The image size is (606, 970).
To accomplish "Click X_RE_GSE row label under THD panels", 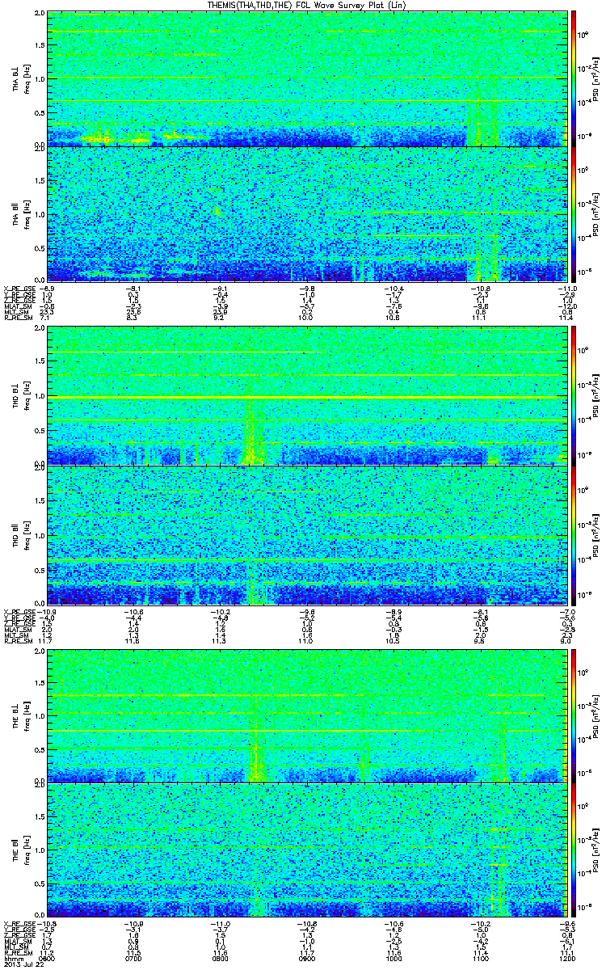I will pyautogui.click(x=19, y=612).
